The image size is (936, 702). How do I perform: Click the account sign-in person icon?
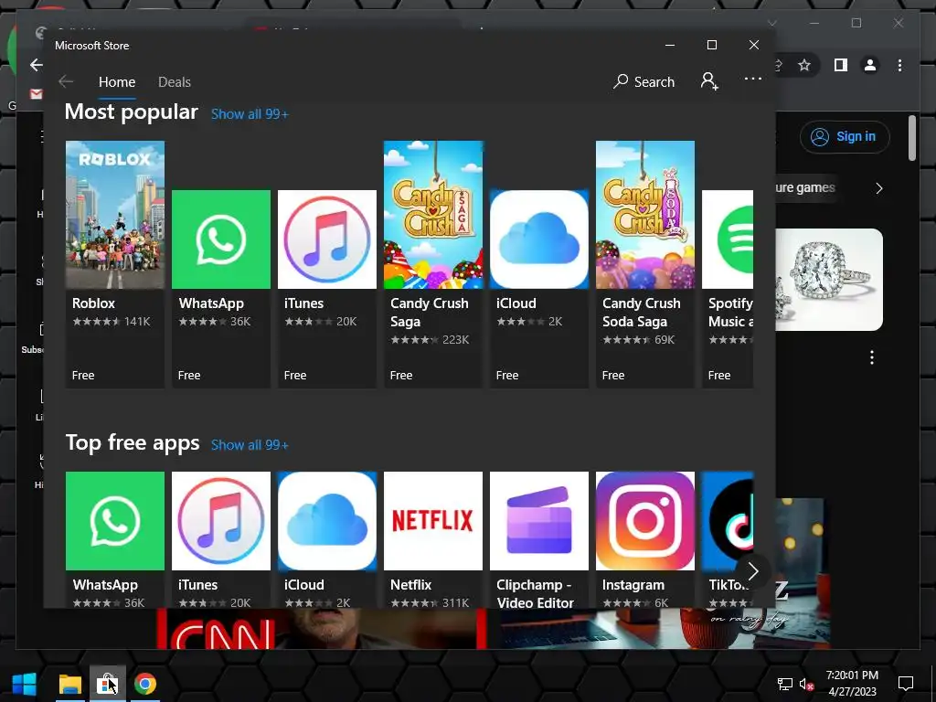[x=709, y=80]
